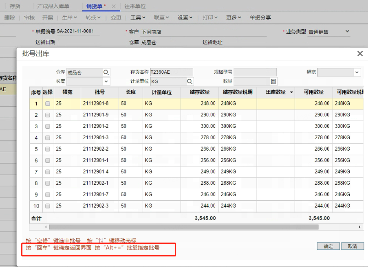
Task: Click the 客户 field showing 下河商店
Action: 204,32
